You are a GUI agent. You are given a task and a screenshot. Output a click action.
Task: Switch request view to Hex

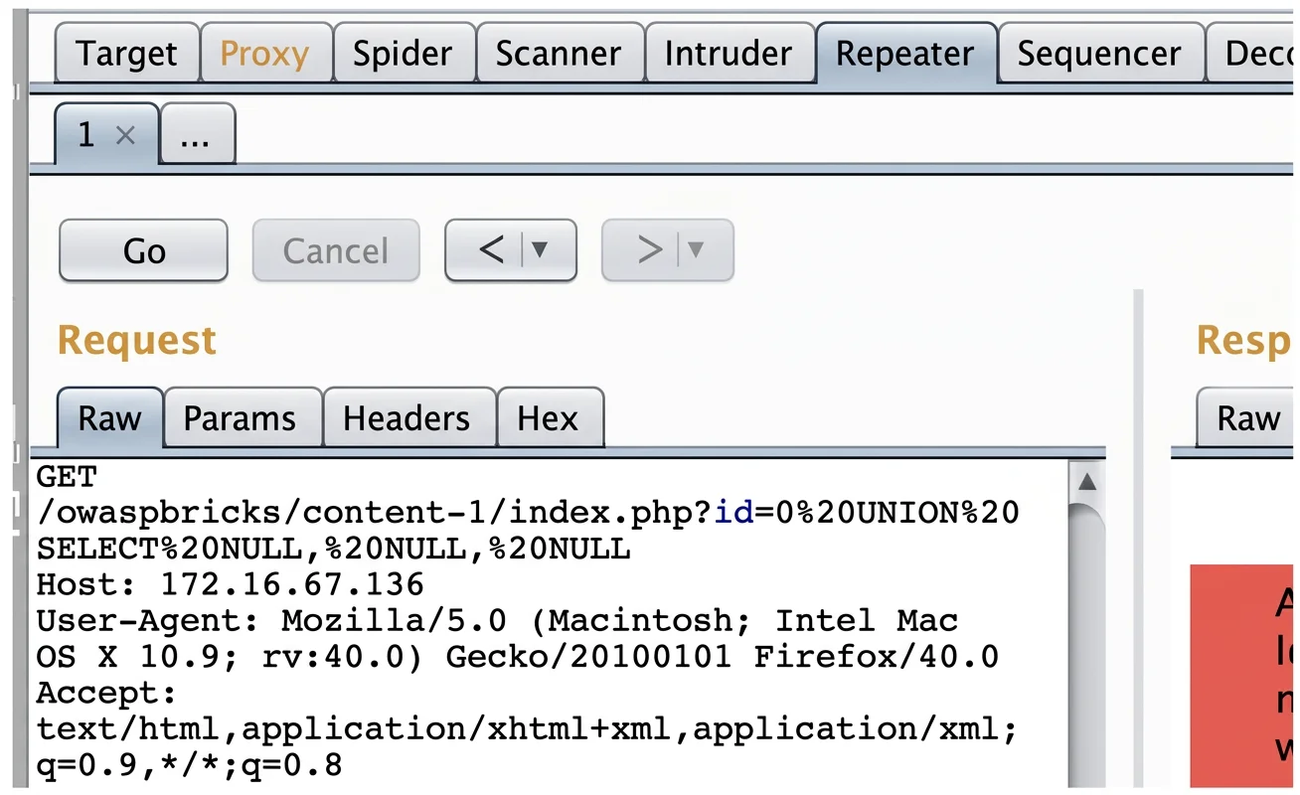pos(549,418)
